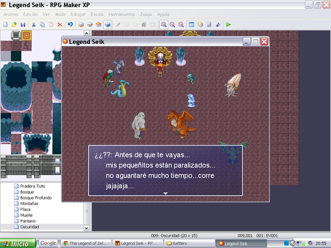Click the Google taskbar search box

coord(48,243)
